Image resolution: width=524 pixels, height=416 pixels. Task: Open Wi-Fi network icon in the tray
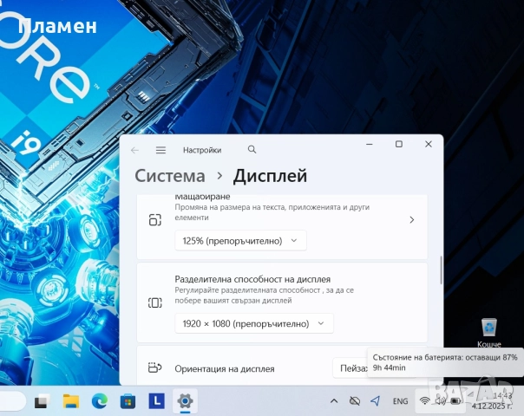click(425, 400)
